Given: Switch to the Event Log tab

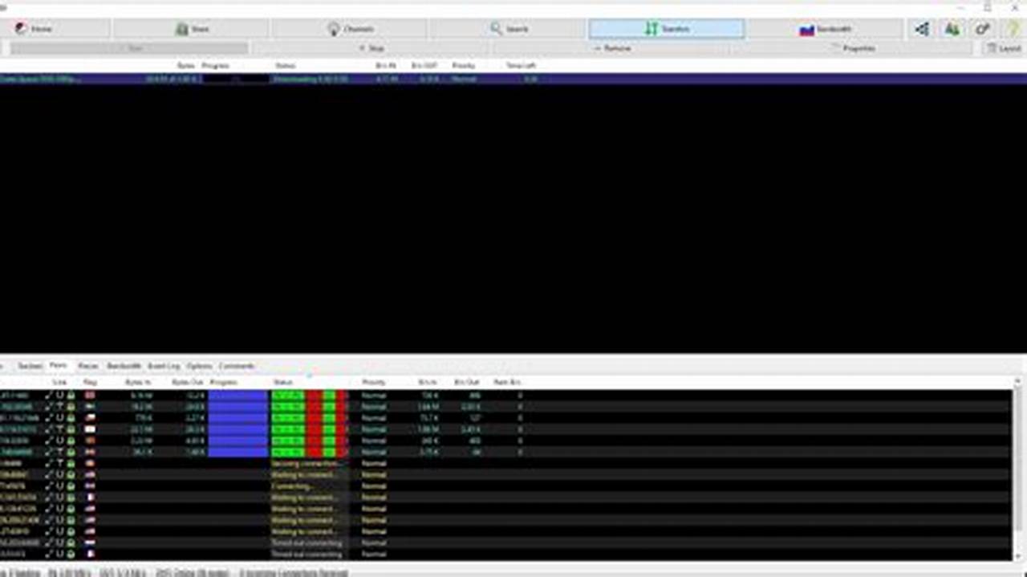Looking at the screenshot, I should 163,366.
